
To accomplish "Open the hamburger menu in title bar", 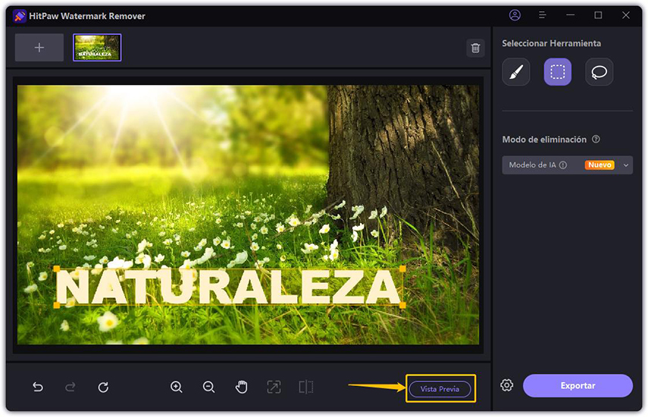I will tap(543, 15).
